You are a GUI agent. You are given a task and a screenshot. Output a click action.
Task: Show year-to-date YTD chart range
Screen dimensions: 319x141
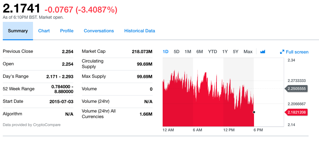point(212,52)
